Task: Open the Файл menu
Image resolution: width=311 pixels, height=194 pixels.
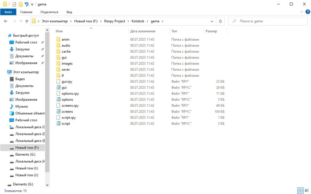Action: [x=8, y=12]
